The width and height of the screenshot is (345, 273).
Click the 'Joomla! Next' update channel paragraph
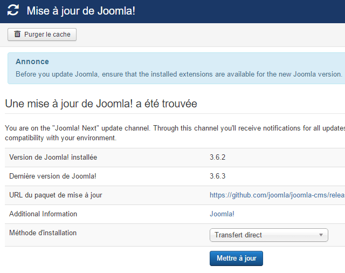(x=175, y=133)
